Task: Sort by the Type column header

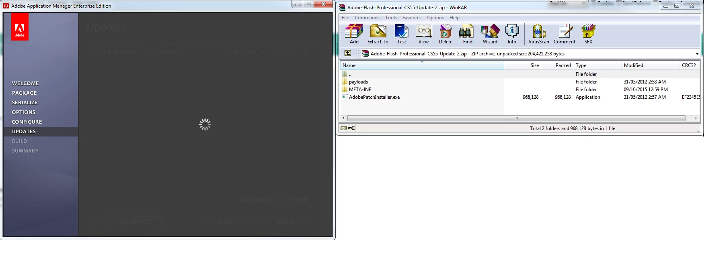Action: [597, 65]
